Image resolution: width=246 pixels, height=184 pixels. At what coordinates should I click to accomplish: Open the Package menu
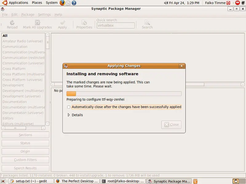point(28,15)
